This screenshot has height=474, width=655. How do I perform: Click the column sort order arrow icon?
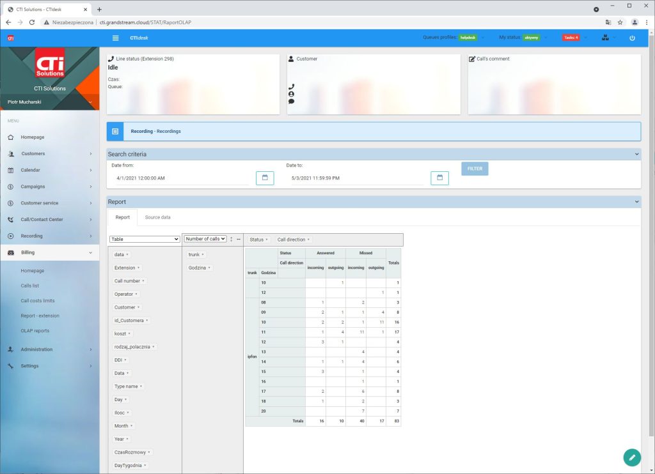(239, 239)
